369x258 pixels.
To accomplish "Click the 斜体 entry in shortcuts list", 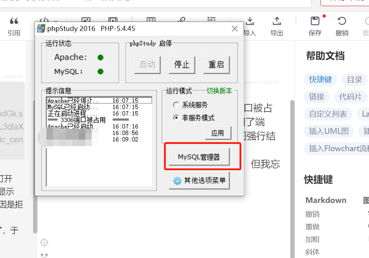I will (x=312, y=252).
